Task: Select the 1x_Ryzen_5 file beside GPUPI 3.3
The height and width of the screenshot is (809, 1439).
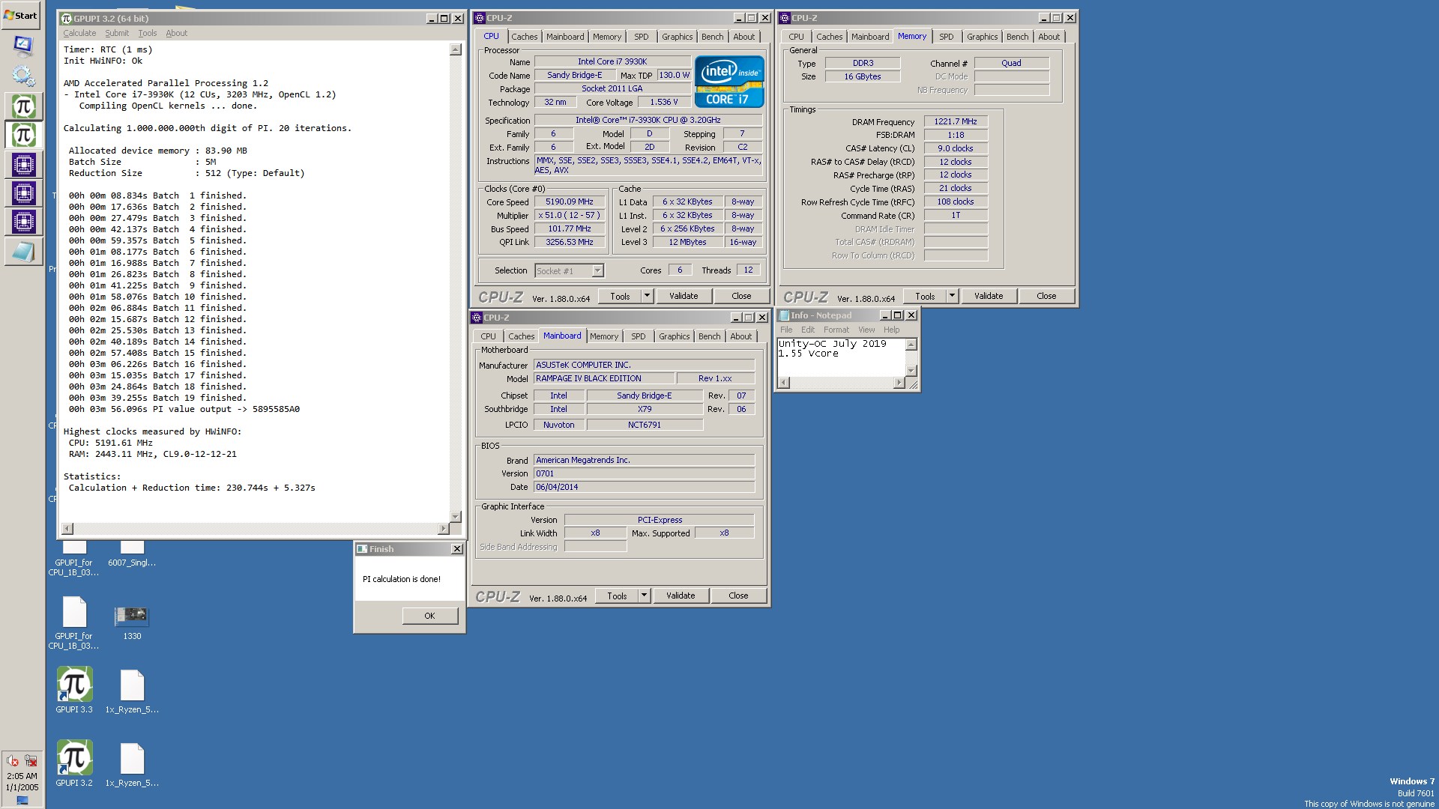Action: coord(132,690)
